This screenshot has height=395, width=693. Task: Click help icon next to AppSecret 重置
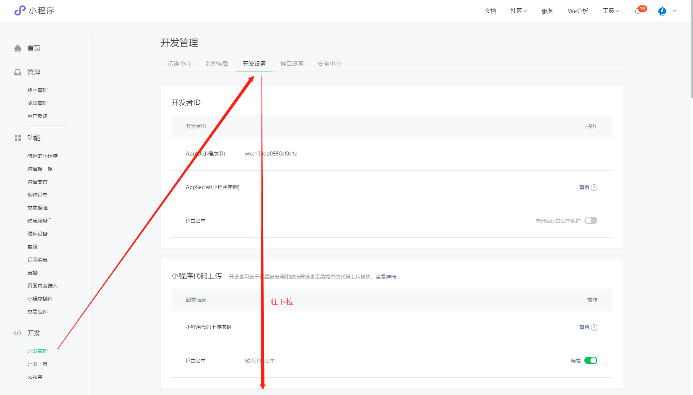(594, 188)
